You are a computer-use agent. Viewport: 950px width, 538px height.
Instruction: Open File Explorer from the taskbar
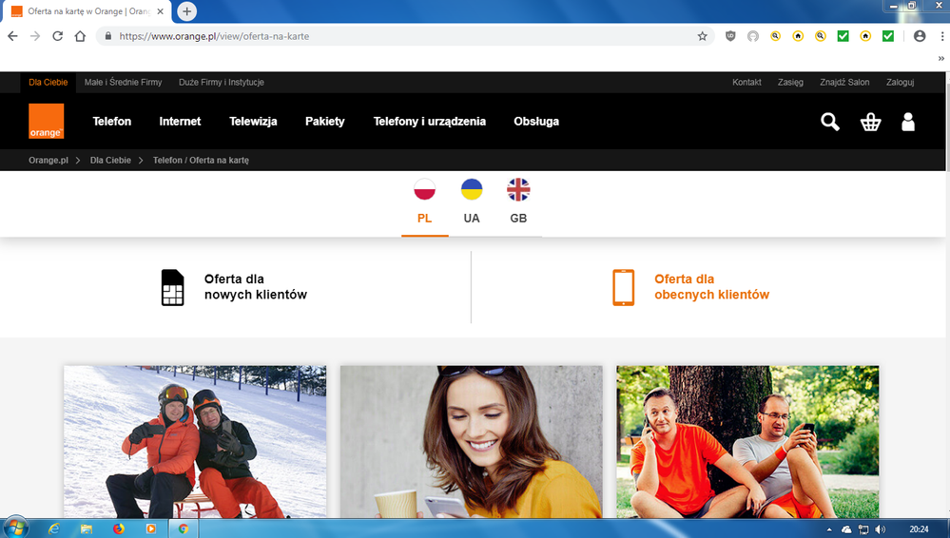click(86, 528)
